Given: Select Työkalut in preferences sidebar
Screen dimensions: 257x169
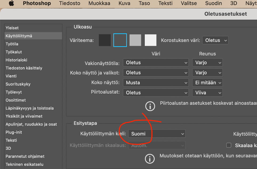Looking at the screenshot, I should (14, 52).
